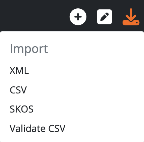
Task: Click the download-to-drive Import icon
Action: pyautogui.click(x=131, y=17)
